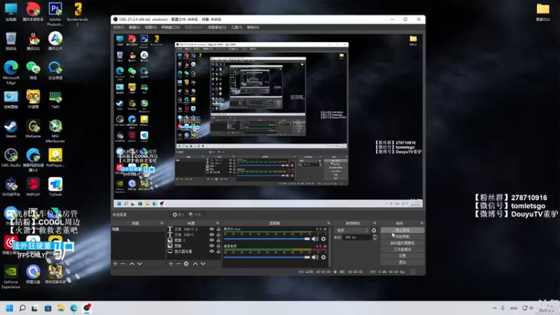Viewport: 560px width, 315px height.
Task: Remove the selected scene with the minus icon
Action: [123, 264]
